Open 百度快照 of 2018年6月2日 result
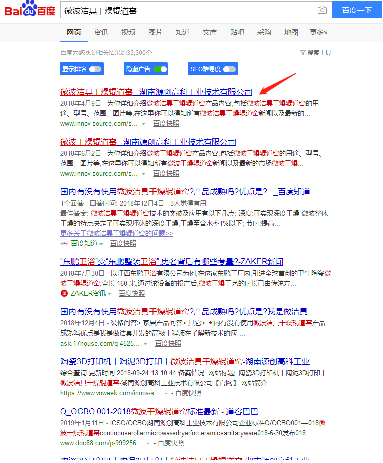Viewport: 383px width, 463px height. (x=166, y=174)
